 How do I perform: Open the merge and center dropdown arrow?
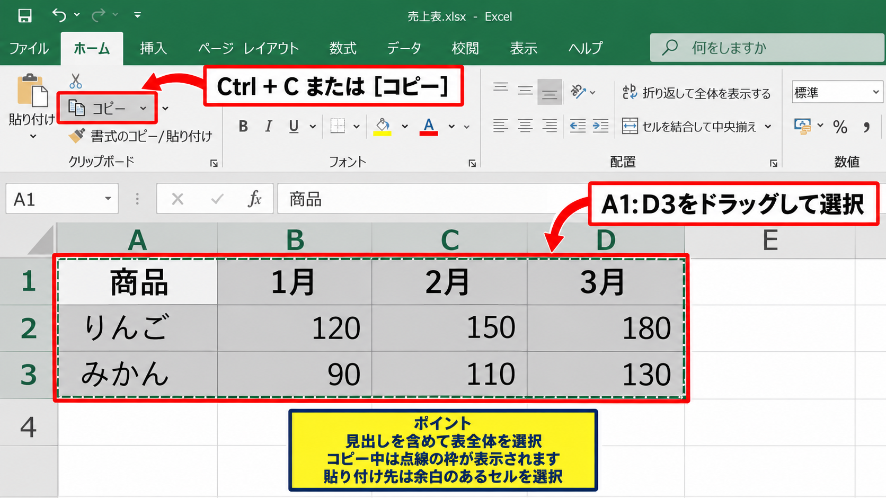click(768, 127)
